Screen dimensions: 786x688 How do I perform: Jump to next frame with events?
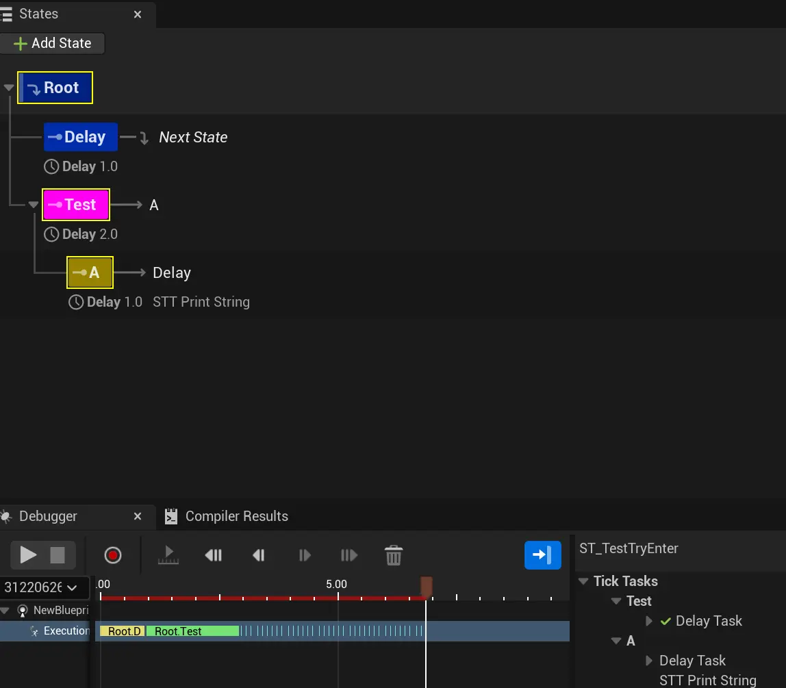tap(349, 555)
